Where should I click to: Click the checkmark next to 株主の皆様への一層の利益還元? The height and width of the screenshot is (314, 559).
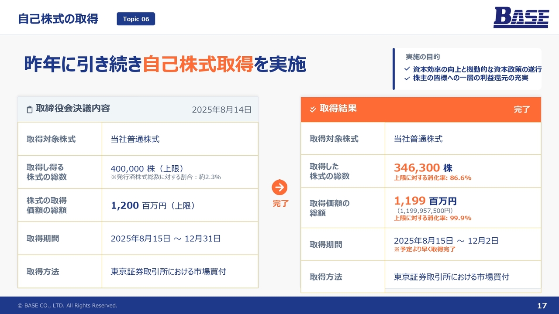pyautogui.click(x=407, y=78)
